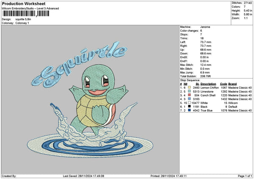Viewport: 254px width, 179px height.
Task: Click the Conch Shell color swatch
Action: [x=189, y=95]
